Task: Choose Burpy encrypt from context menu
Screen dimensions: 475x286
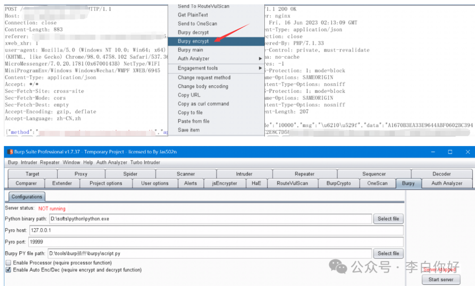Action: tap(216, 41)
